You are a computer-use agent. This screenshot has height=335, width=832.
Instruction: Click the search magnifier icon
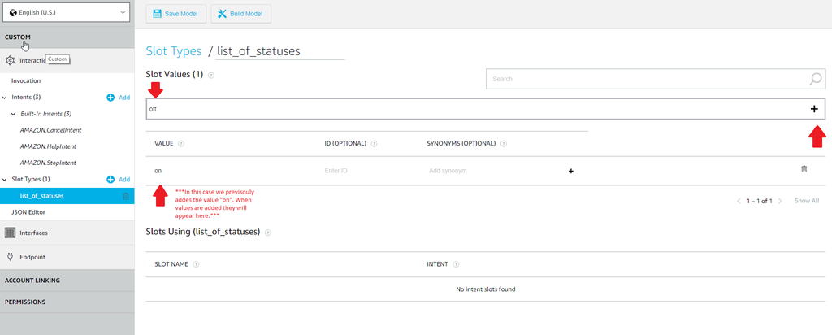(815, 79)
